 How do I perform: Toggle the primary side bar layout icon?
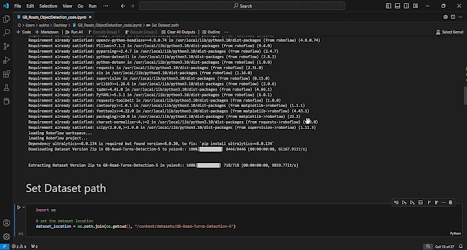coord(389,6)
